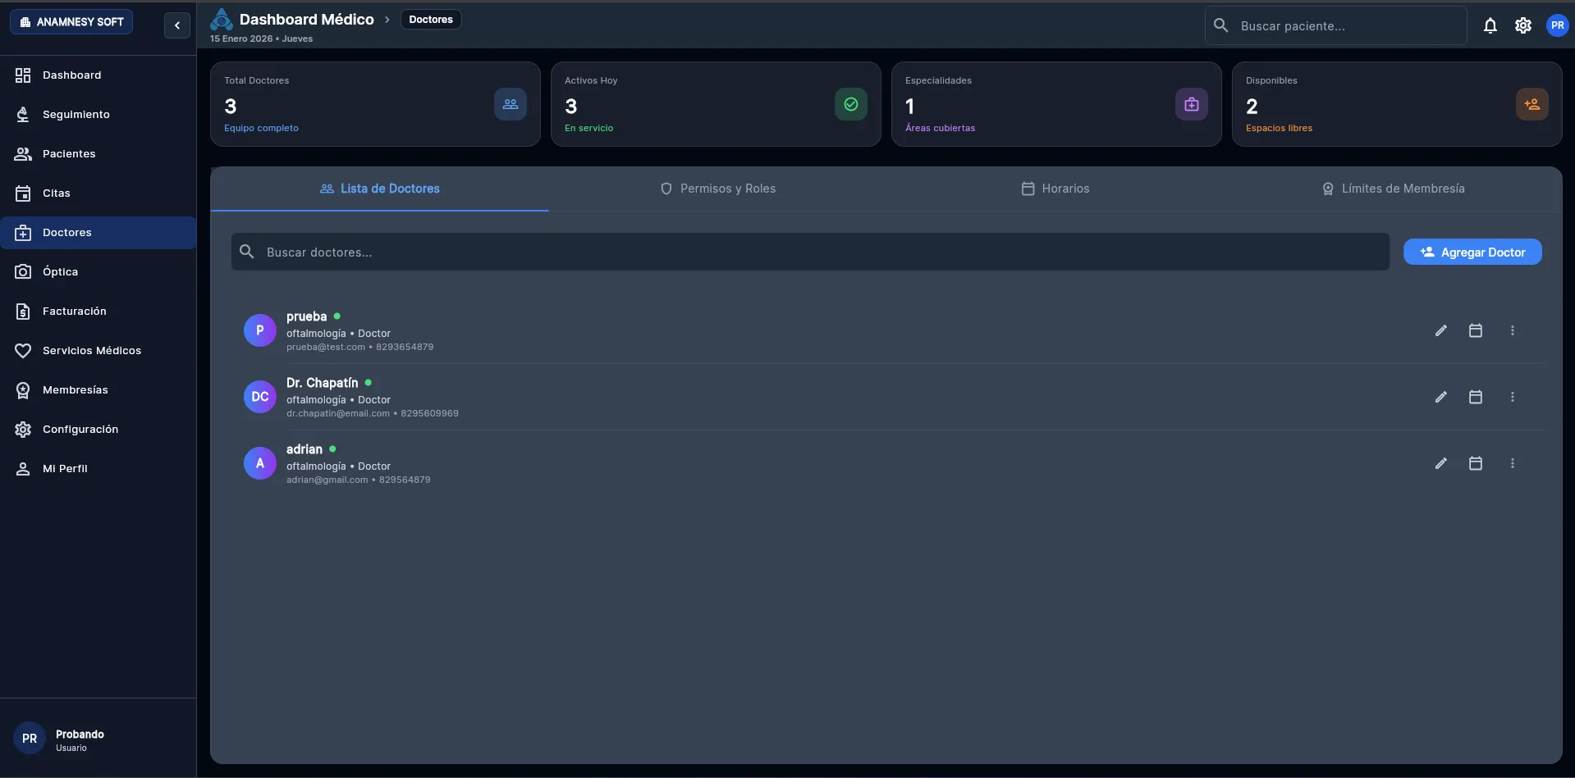This screenshot has width=1575, height=778.
Task: Switch to Permisos y Roles tab
Action: (x=718, y=189)
